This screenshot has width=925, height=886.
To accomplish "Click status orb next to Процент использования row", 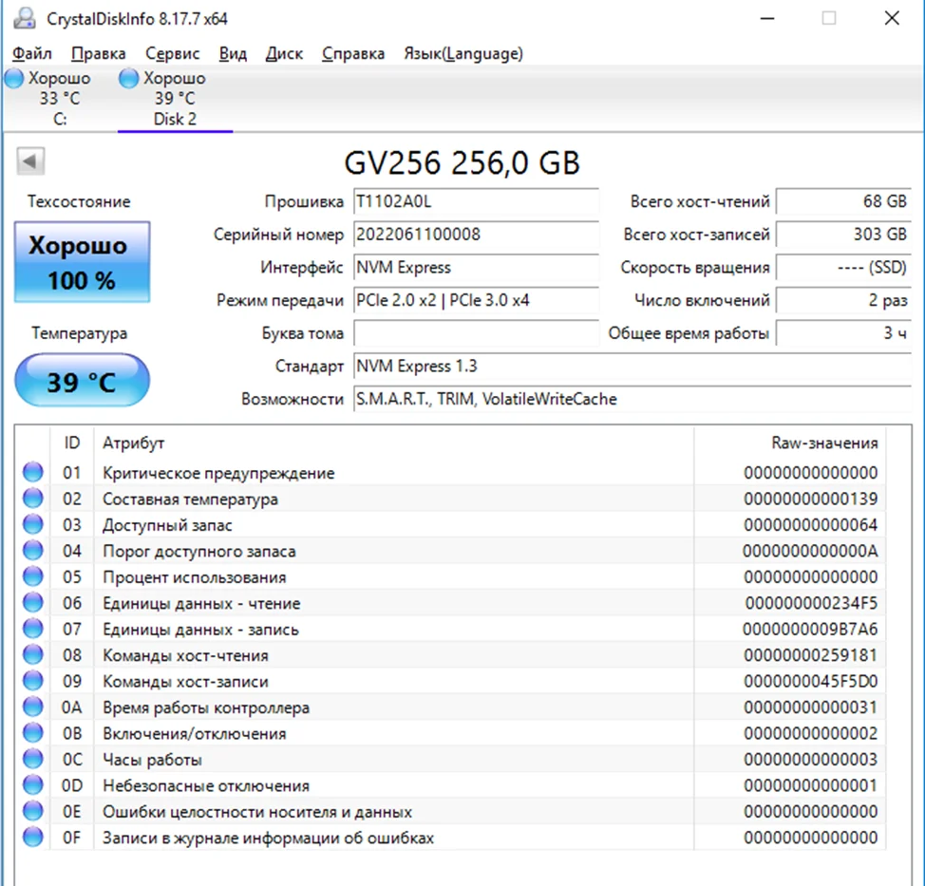I will (x=33, y=576).
